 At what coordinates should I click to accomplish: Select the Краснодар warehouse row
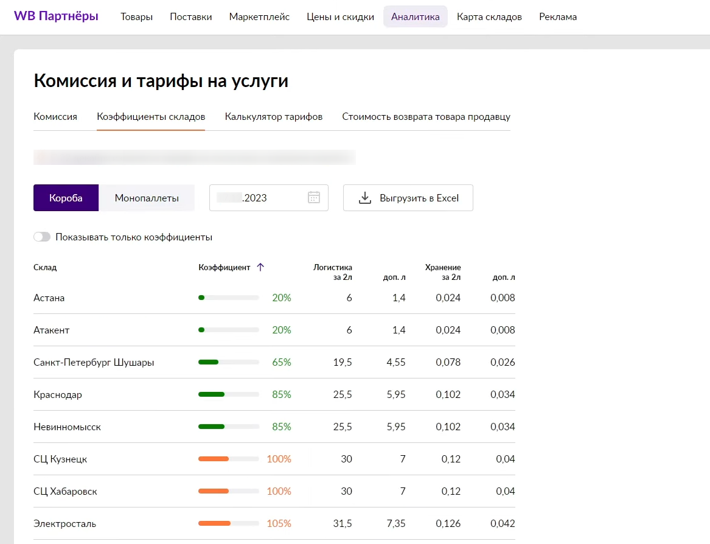coord(58,394)
